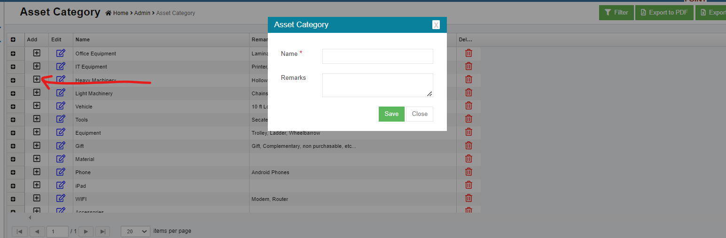Viewport: 726px width, 238px height.
Task: Delete the WIFI category
Action: (468, 199)
